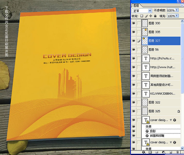This screenshot has width=184, height=155.
Task: Toggle visibility of 图层 56
Action: pyautogui.click(x=133, y=50)
